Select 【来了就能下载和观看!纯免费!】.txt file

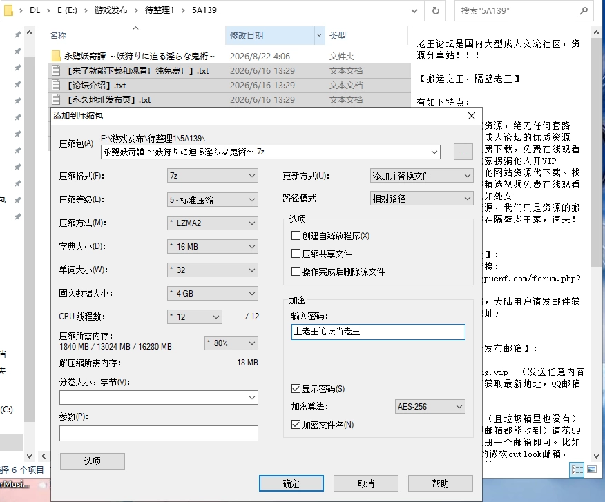pos(229,71)
